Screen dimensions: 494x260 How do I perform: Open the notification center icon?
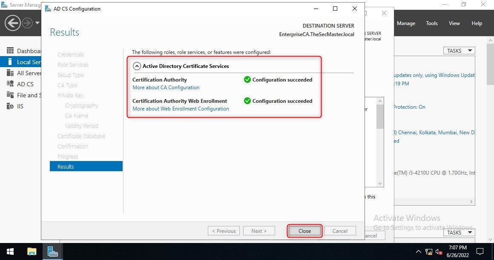[480, 252]
